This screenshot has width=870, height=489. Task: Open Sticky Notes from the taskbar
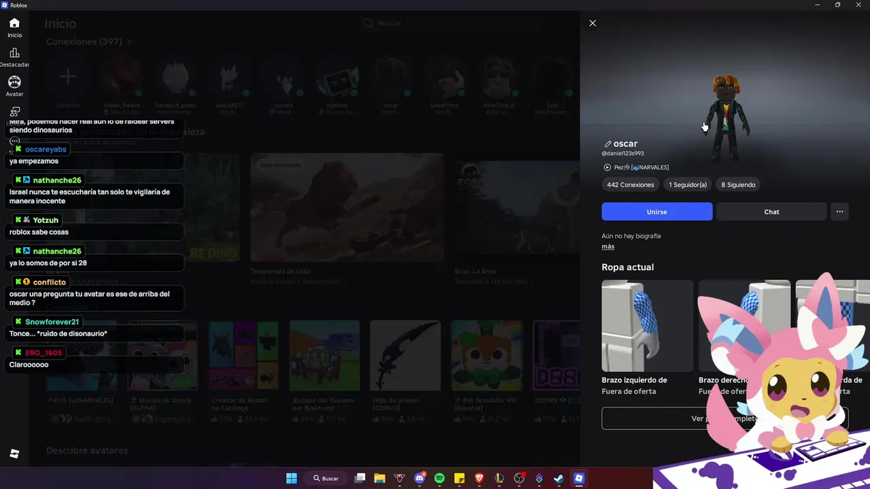pyautogui.click(x=459, y=478)
